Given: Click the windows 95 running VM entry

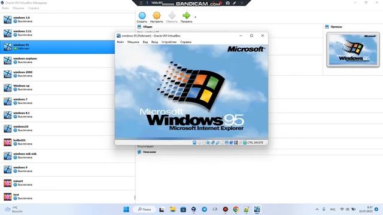Looking at the screenshot, I should [57, 47].
